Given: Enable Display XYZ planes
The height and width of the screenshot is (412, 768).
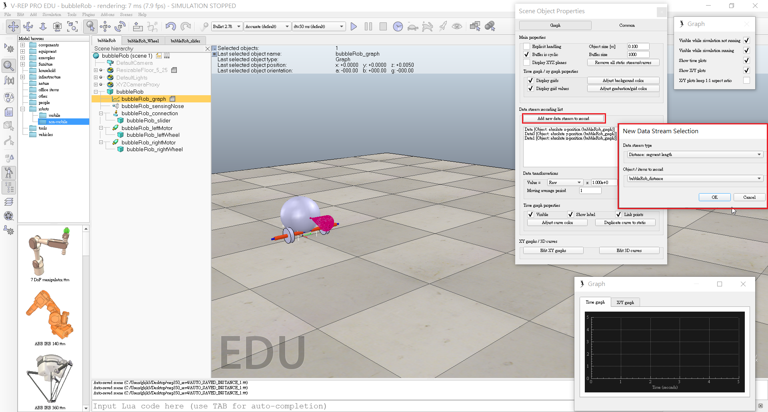Looking at the screenshot, I should click(x=527, y=62).
